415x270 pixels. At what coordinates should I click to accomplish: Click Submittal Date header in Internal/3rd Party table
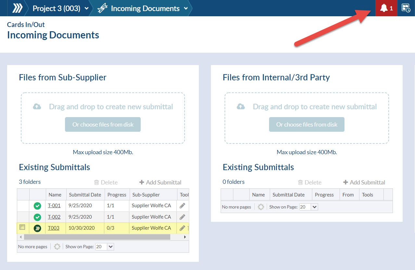pos(291,195)
